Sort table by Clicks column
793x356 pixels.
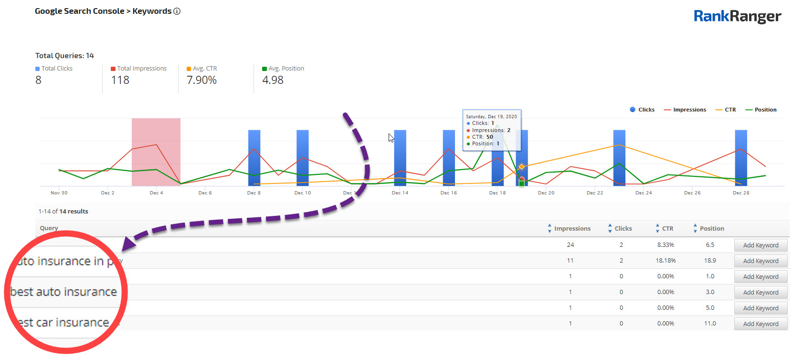point(619,229)
